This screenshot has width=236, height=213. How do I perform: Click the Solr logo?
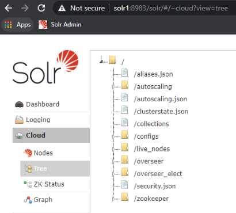(45, 67)
